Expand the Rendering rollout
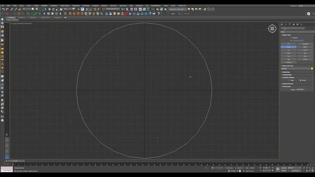This screenshot has height=177, width=315. point(286,72)
